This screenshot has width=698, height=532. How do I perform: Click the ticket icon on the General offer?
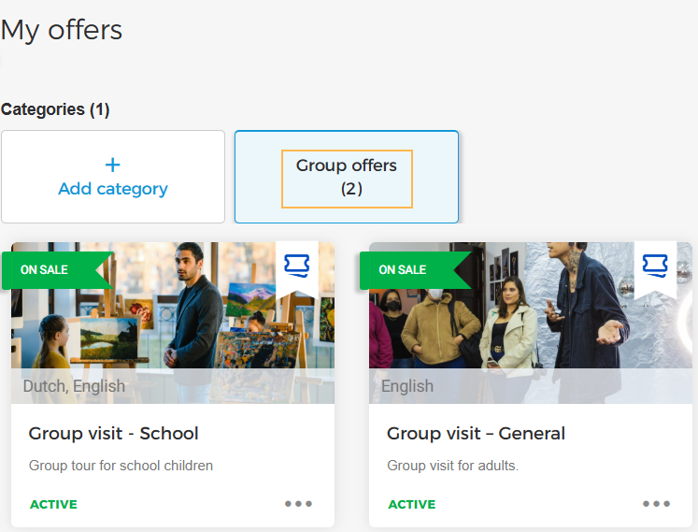click(655, 266)
